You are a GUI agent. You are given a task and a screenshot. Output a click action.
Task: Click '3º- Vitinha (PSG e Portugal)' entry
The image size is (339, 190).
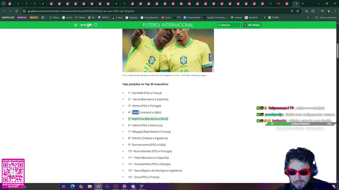[x=145, y=106]
